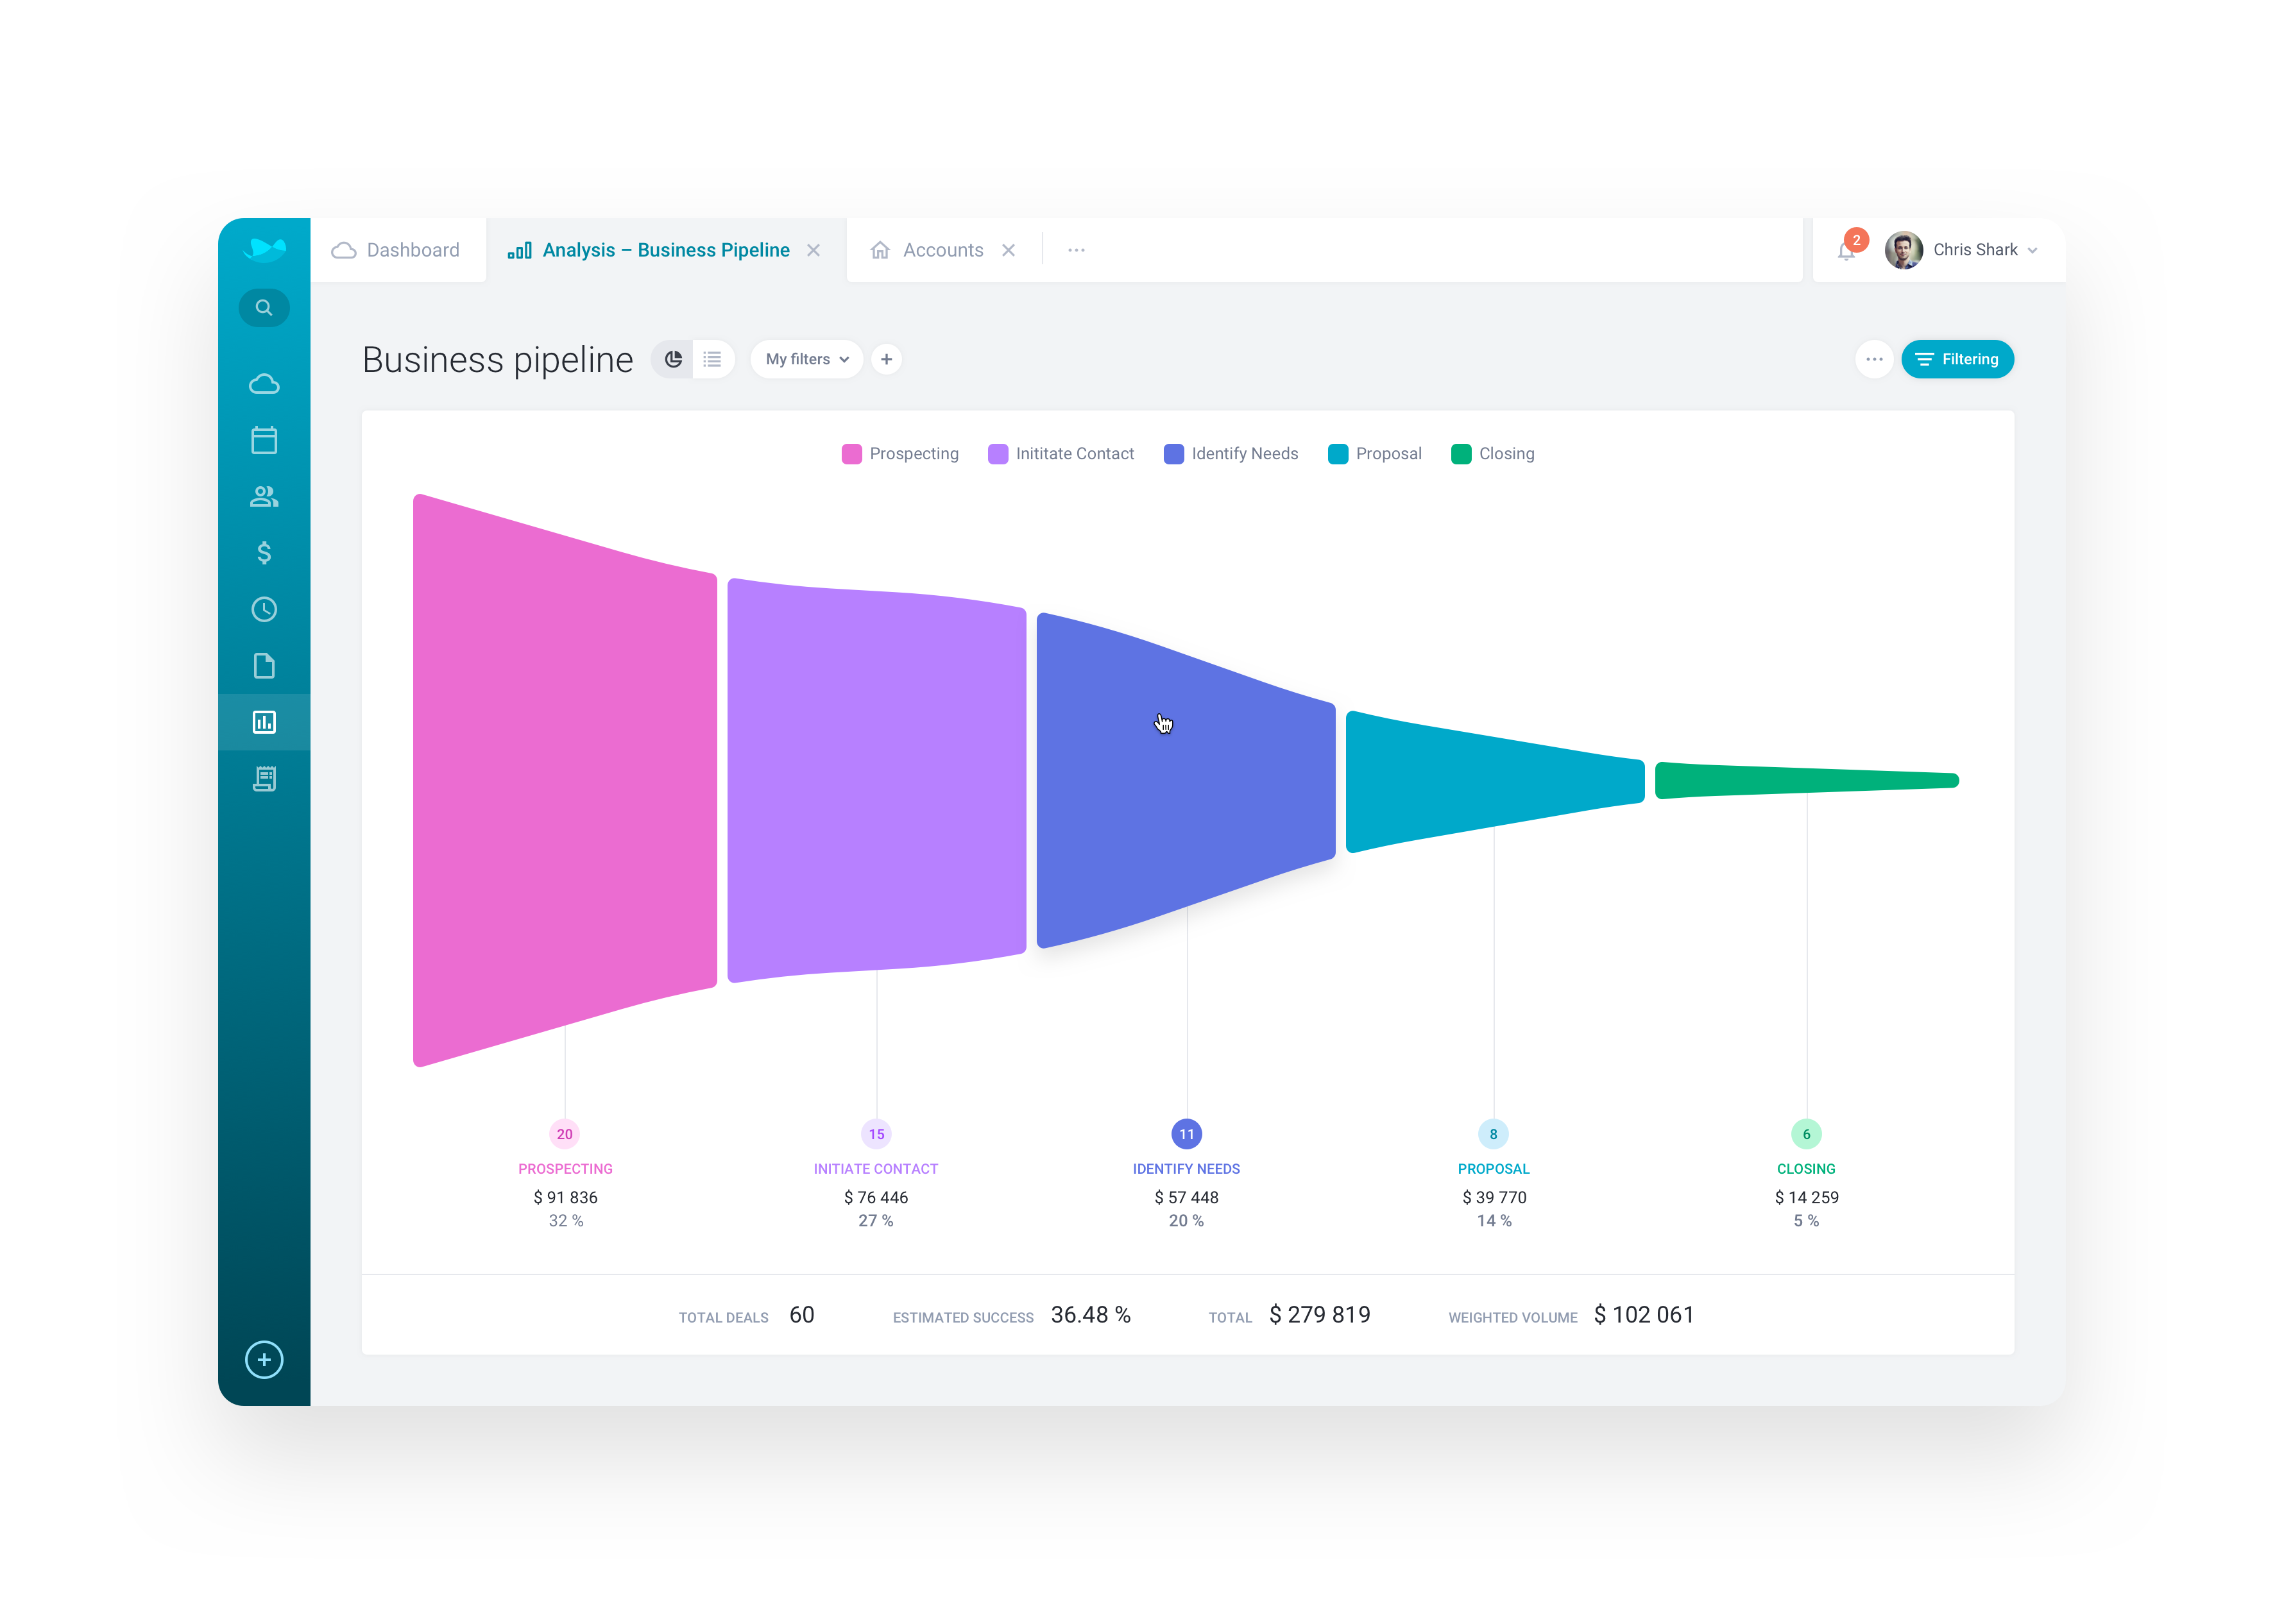This screenshot has width=2284, height=1624.
Task: Open the three-dots menu beside Filtering
Action: click(x=1874, y=359)
